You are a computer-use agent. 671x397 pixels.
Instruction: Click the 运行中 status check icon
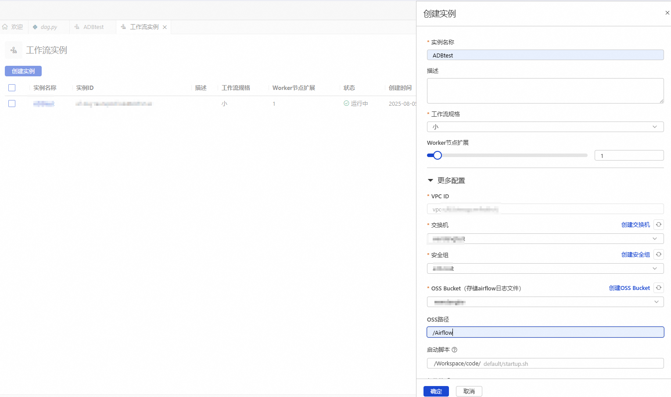coord(346,104)
